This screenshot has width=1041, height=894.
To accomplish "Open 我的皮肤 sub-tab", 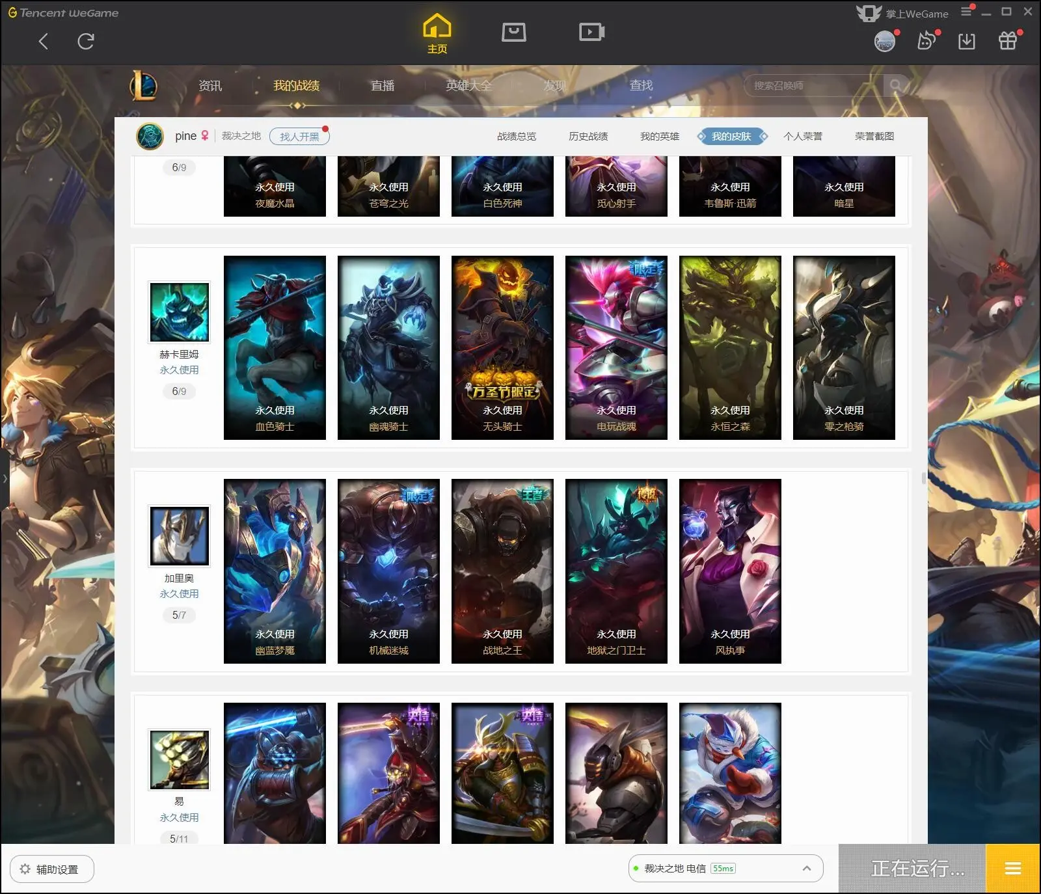I will point(731,137).
